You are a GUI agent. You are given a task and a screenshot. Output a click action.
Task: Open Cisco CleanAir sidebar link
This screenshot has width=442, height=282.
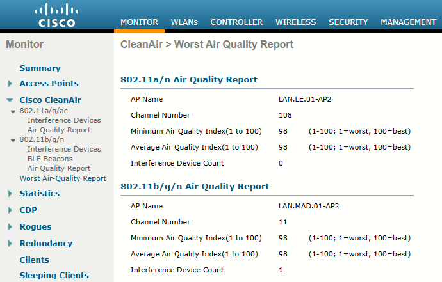(50, 100)
